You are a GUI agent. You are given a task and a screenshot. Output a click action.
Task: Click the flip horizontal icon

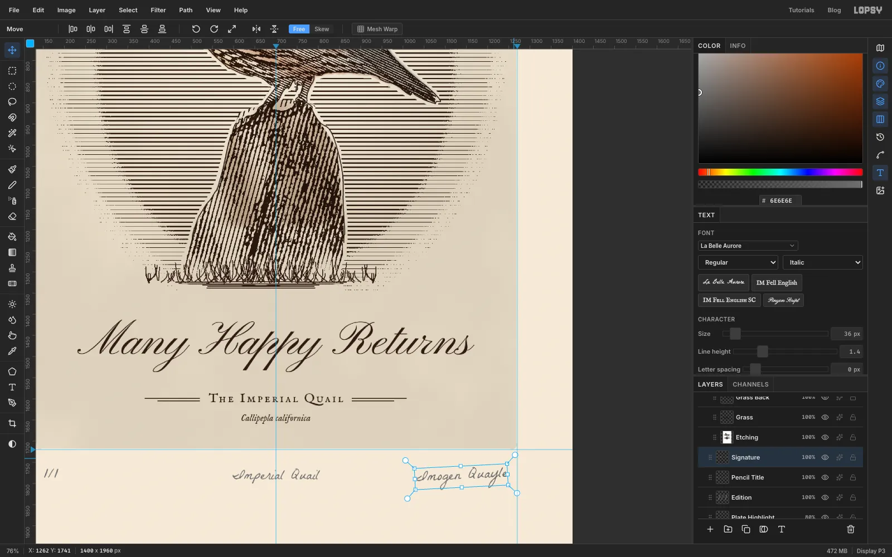256,29
